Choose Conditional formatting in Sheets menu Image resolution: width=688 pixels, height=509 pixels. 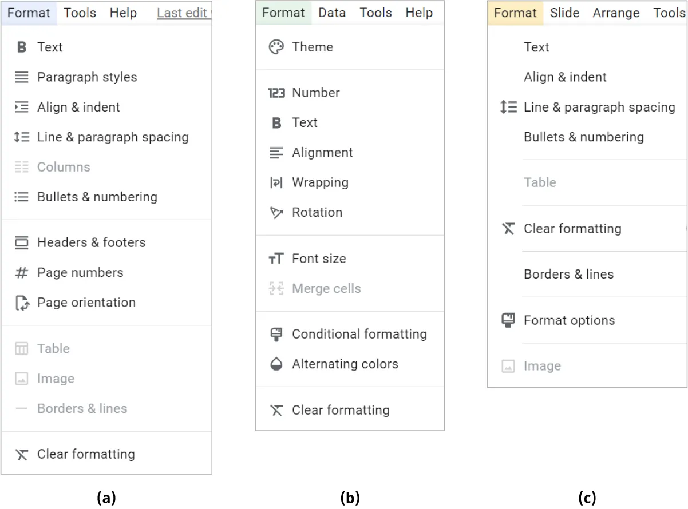click(359, 334)
